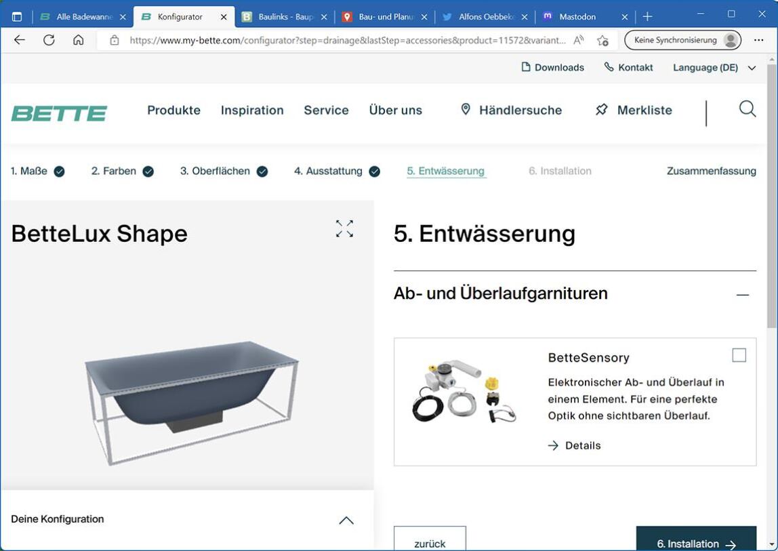Open Language (DE) dropdown
Viewport: 778px width, 551px height.
(x=714, y=68)
